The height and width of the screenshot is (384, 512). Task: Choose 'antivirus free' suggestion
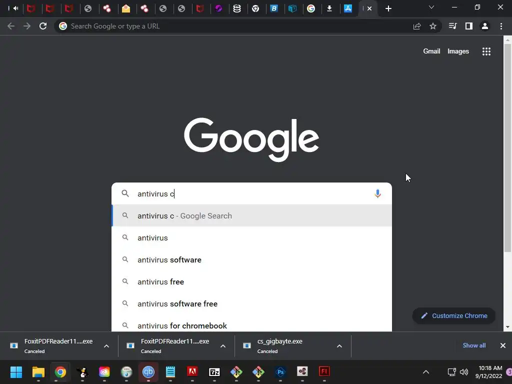pos(251,282)
